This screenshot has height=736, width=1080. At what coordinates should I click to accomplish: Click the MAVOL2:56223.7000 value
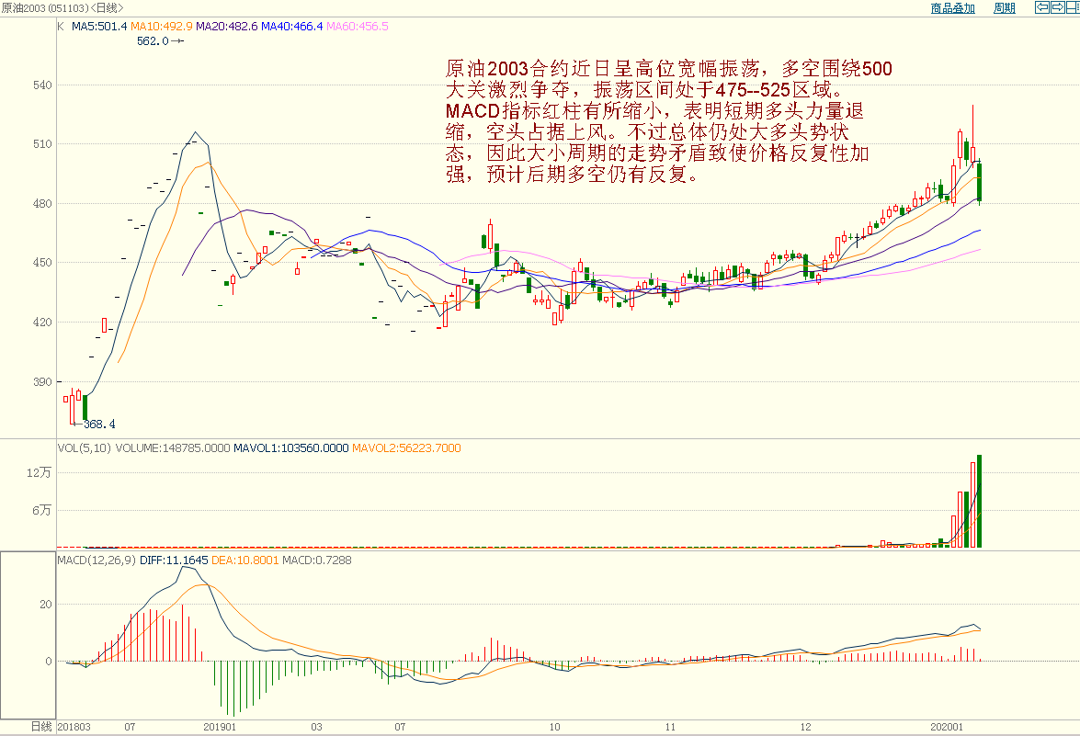click(406, 448)
